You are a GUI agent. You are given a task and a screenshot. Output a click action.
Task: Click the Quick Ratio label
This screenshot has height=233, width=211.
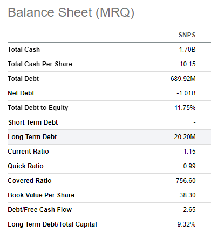click(25, 166)
